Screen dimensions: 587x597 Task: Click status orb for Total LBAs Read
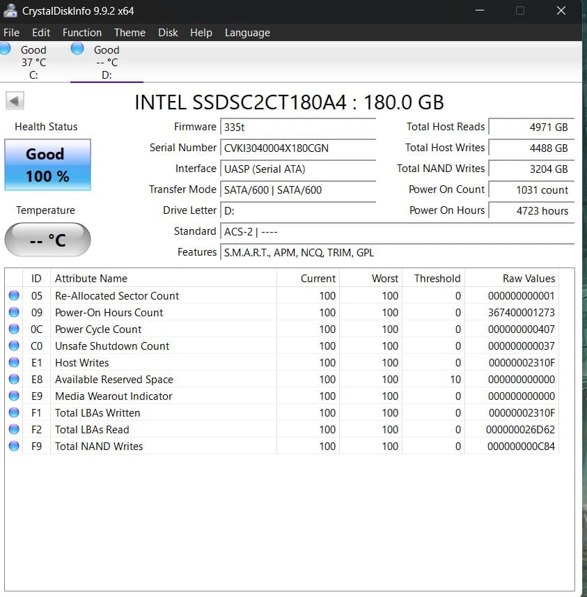pyautogui.click(x=14, y=430)
